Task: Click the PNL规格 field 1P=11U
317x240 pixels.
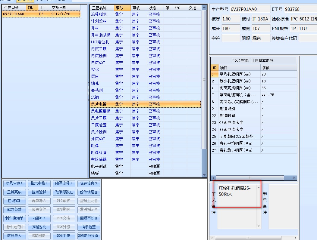Action: tap(303, 29)
